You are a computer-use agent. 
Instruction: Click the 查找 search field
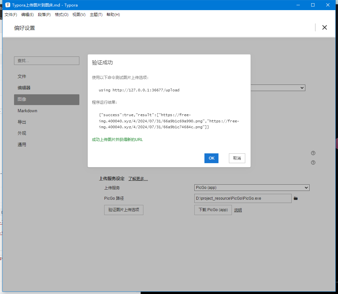pyautogui.click(x=47, y=61)
